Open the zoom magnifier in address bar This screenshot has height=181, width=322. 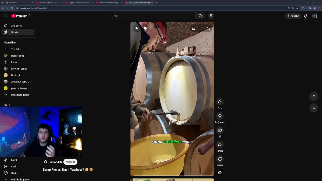click(x=293, y=8)
